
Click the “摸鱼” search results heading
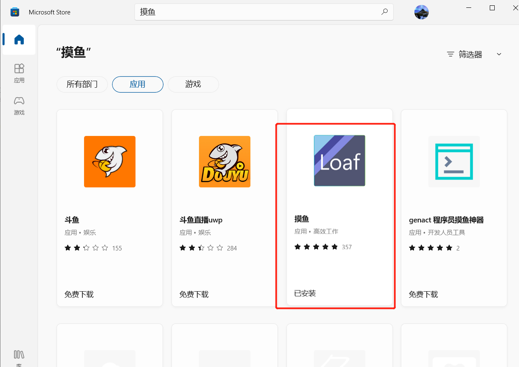(74, 53)
